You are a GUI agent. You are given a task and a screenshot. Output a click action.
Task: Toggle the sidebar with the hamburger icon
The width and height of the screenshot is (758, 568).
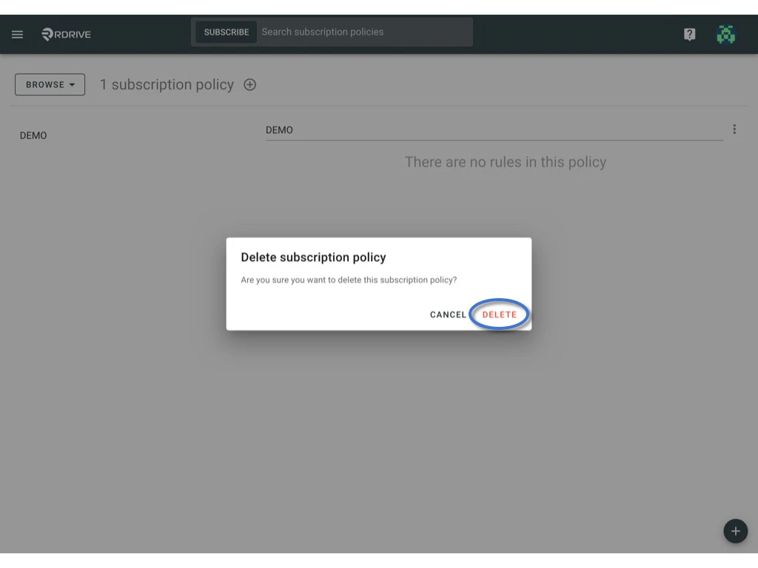point(17,34)
